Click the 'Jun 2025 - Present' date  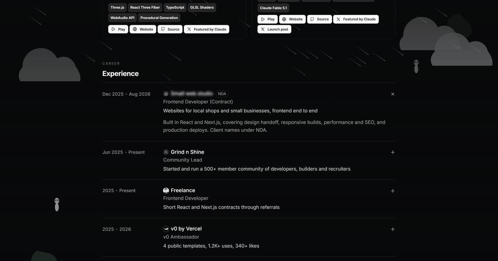click(x=124, y=152)
